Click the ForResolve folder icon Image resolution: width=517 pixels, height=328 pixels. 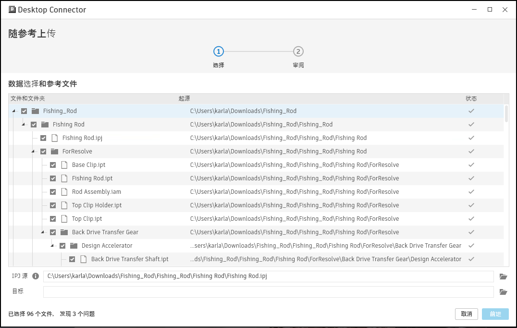pyautogui.click(x=54, y=151)
